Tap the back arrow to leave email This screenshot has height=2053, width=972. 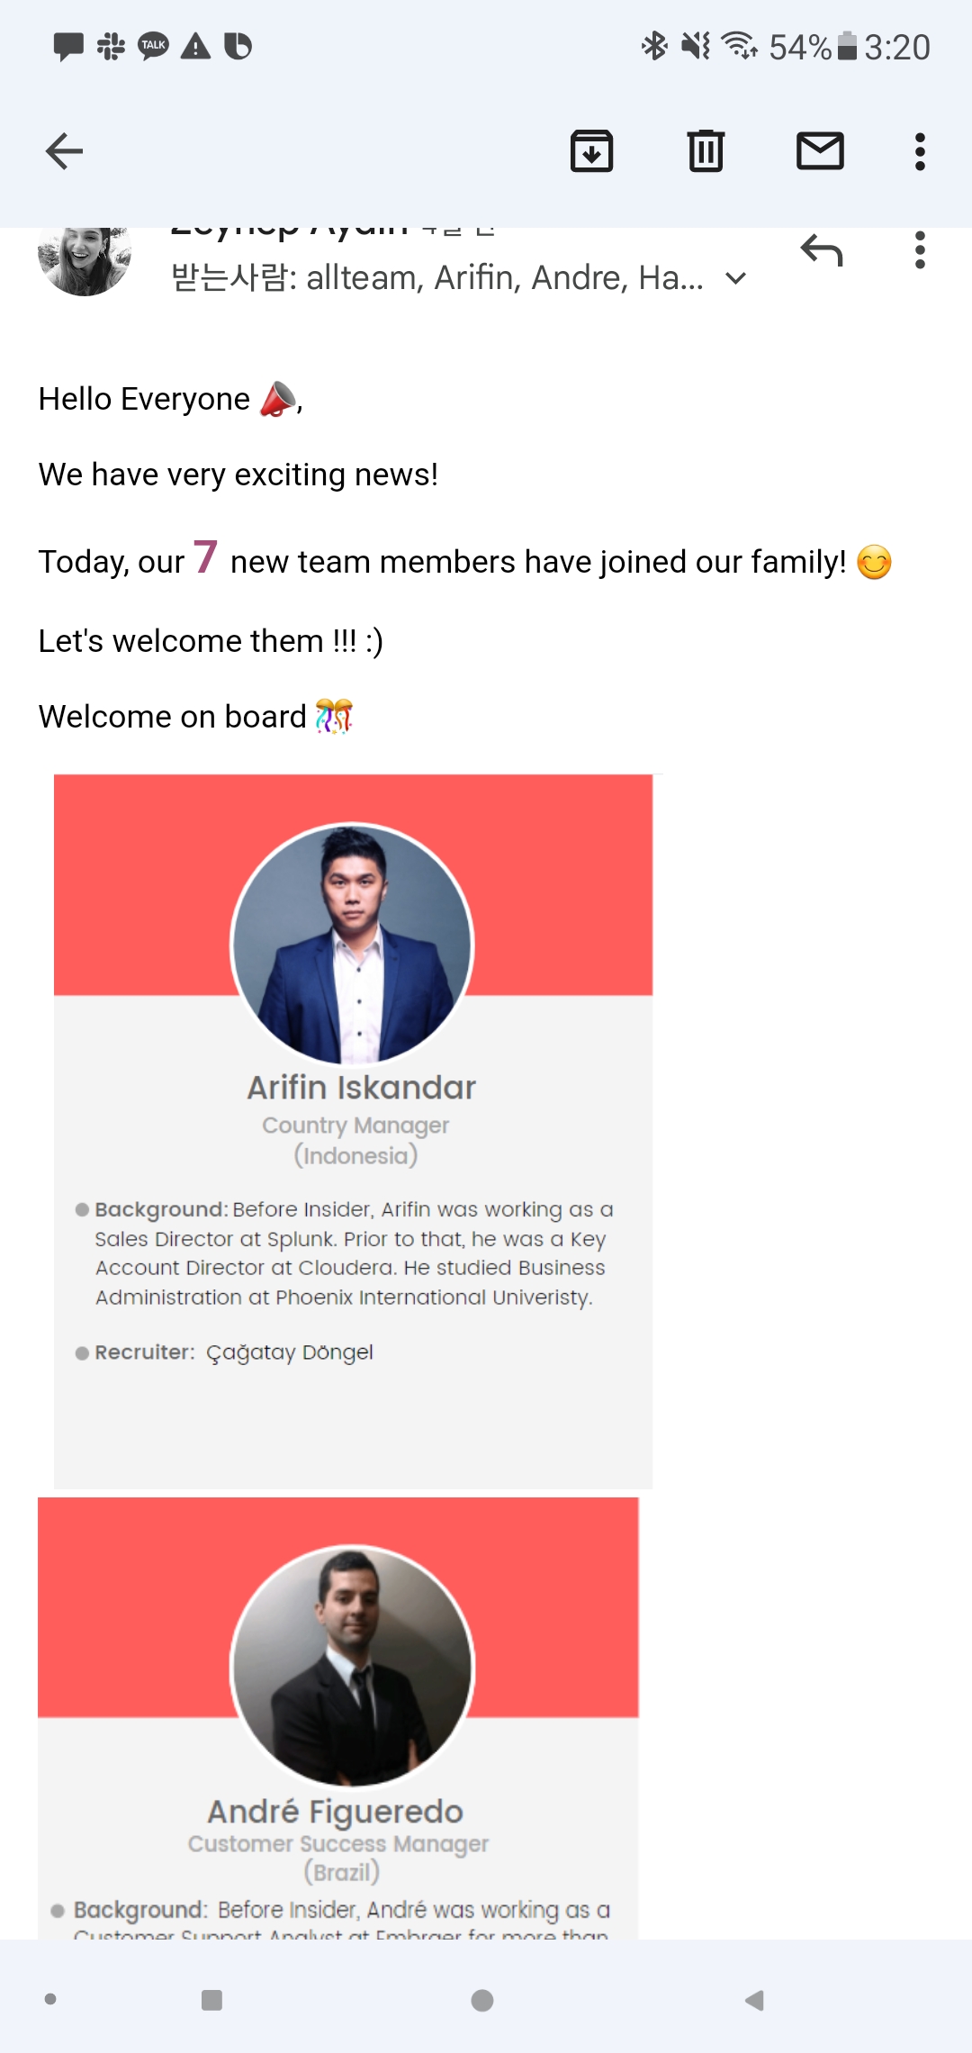(64, 151)
